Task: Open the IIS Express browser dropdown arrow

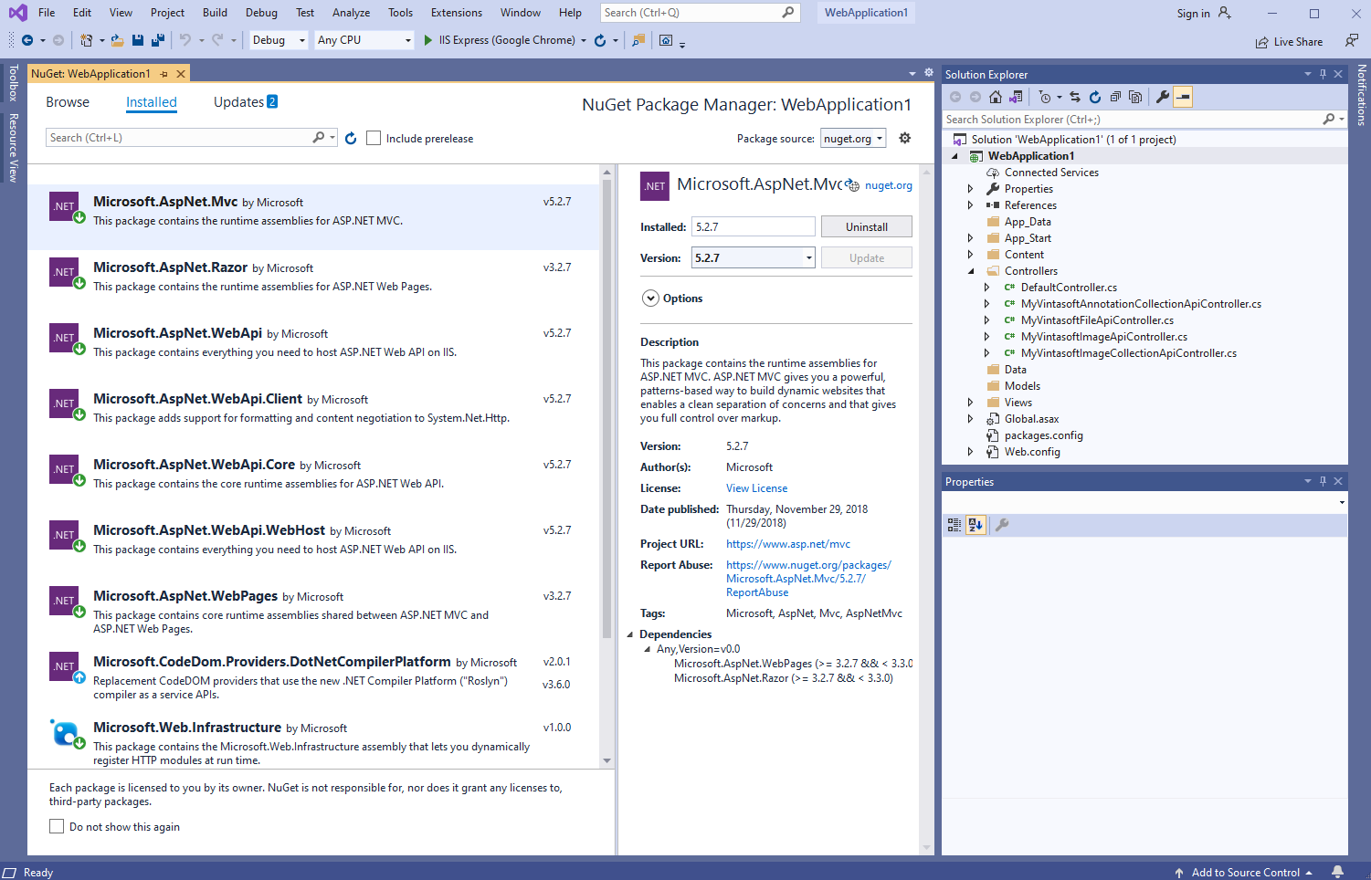Action: pyautogui.click(x=584, y=40)
